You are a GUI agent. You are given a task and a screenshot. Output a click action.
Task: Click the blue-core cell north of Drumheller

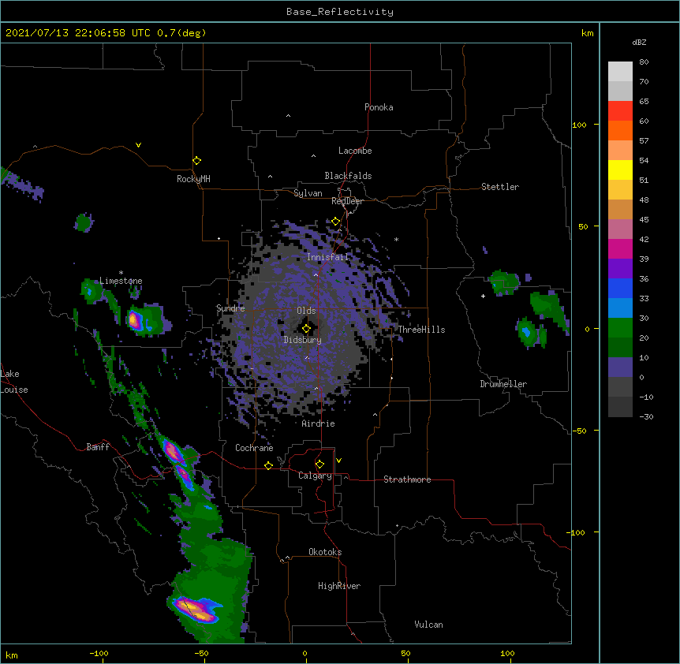(x=526, y=333)
